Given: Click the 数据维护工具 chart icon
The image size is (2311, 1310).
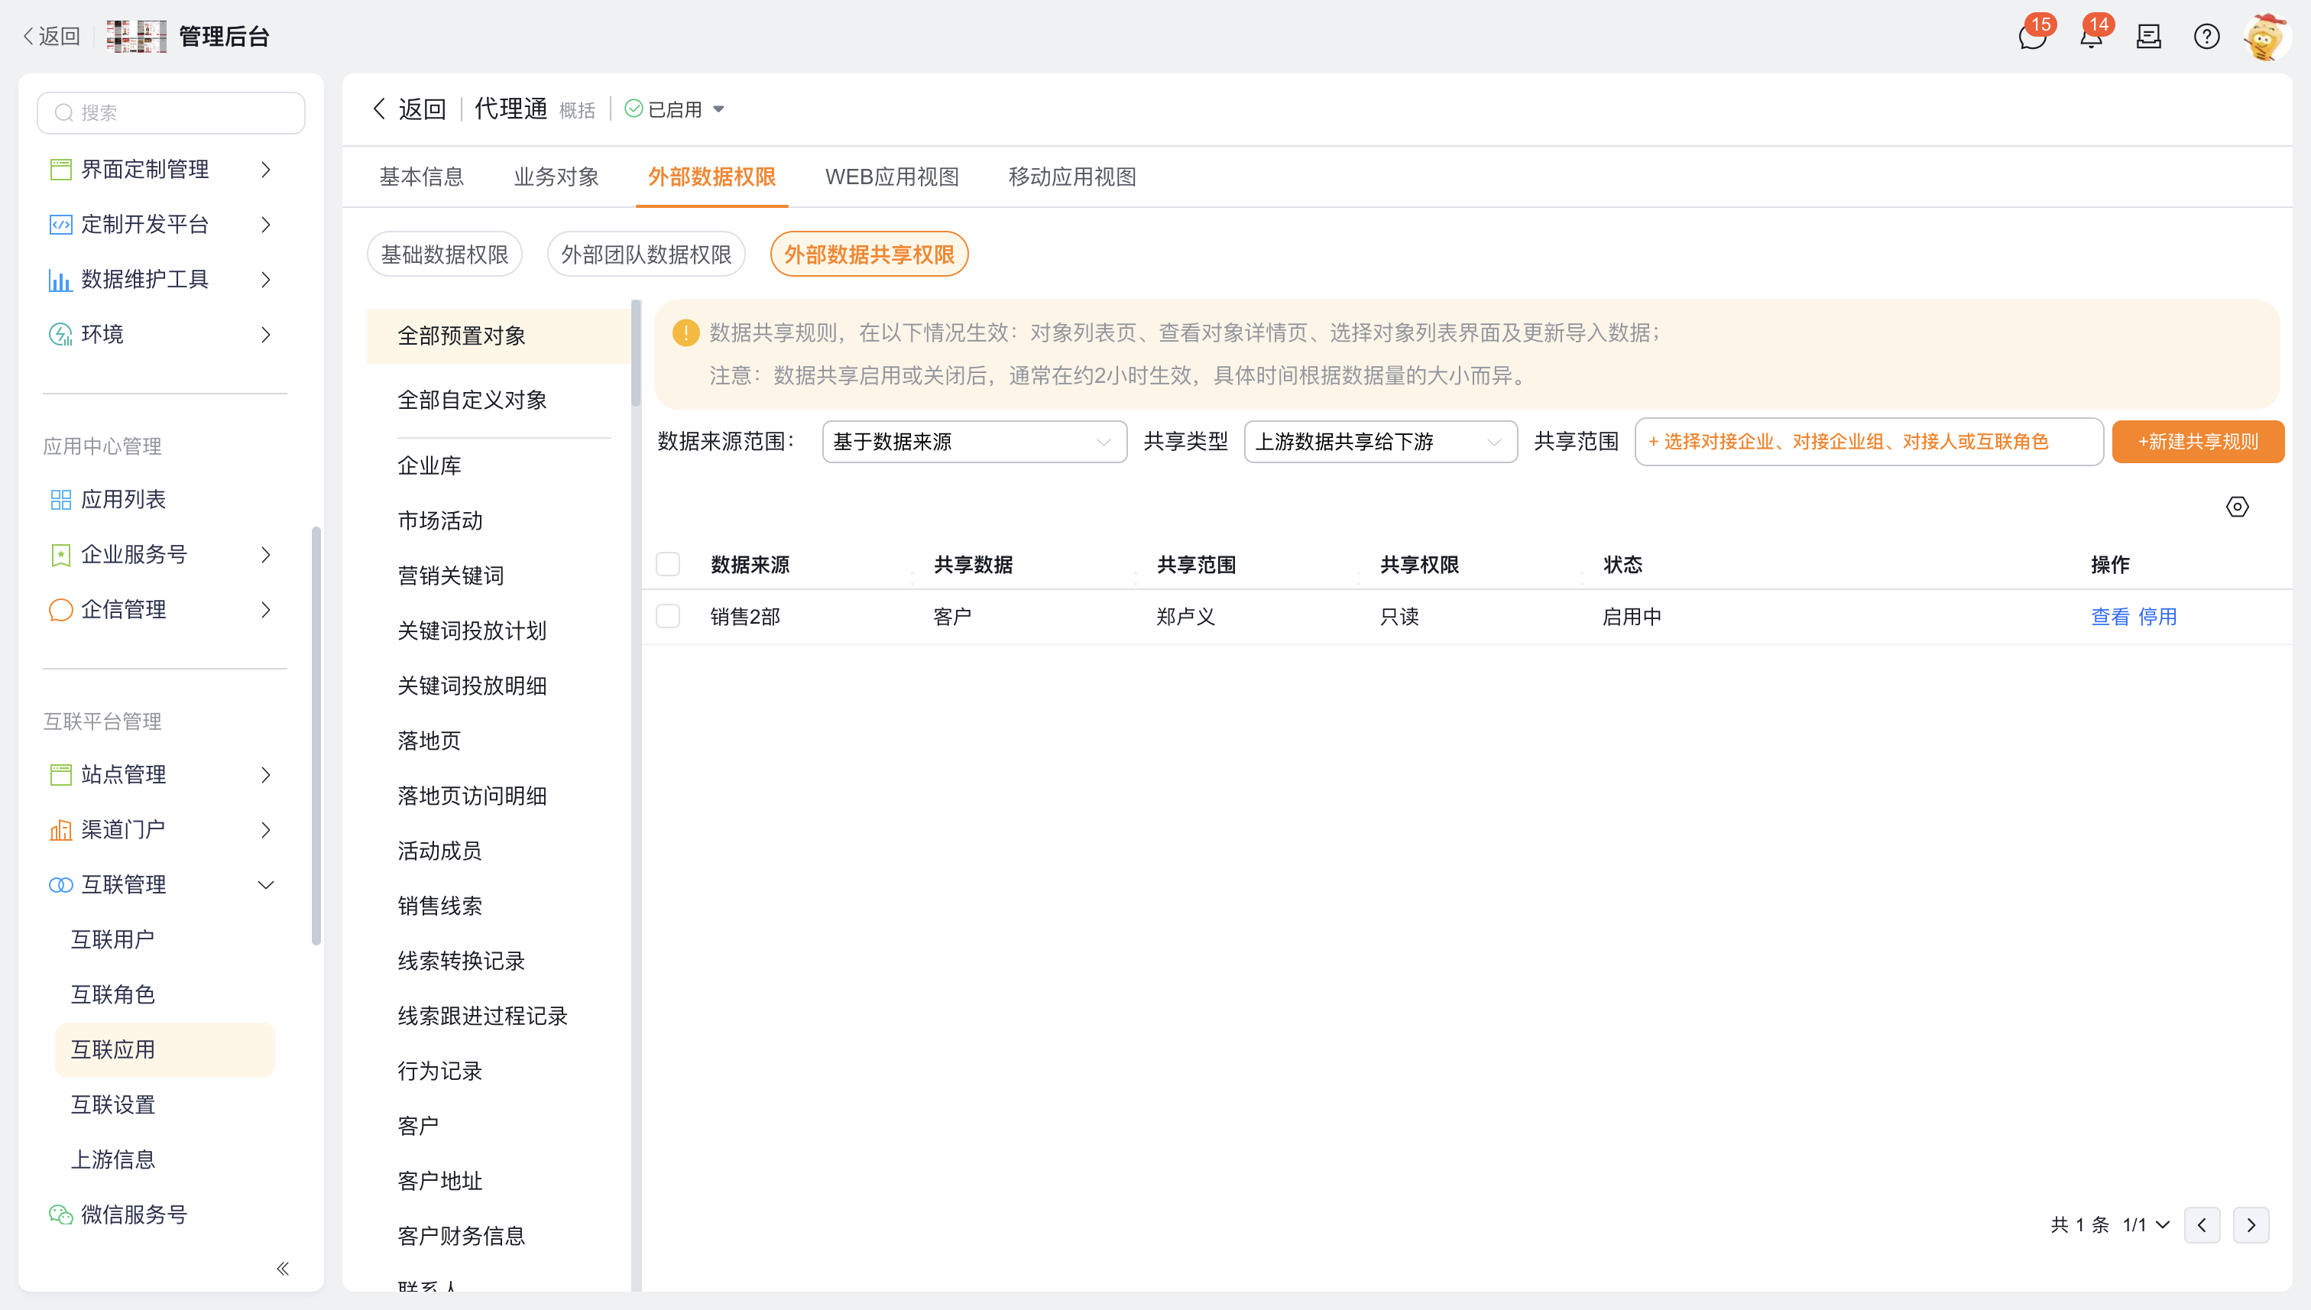Looking at the screenshot, I should 60,280.
